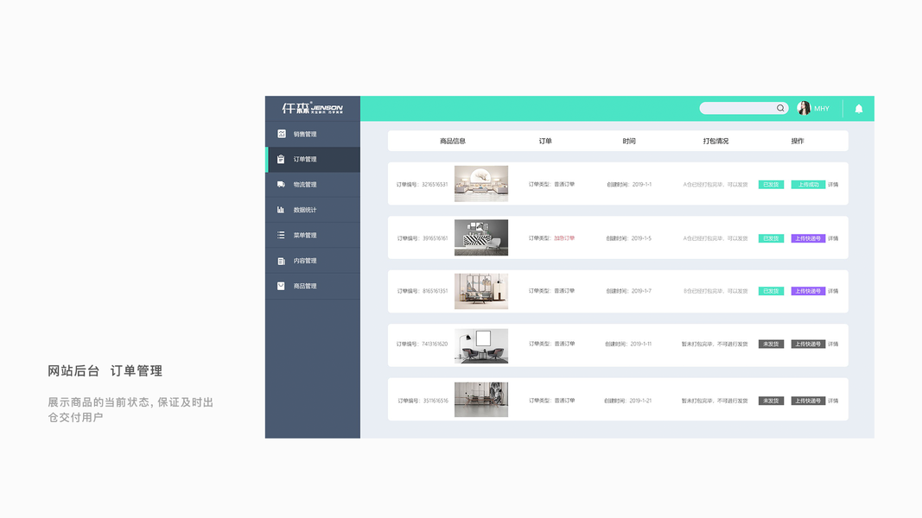Click 已发货 for order 3216516531

[x=771, y=185]
